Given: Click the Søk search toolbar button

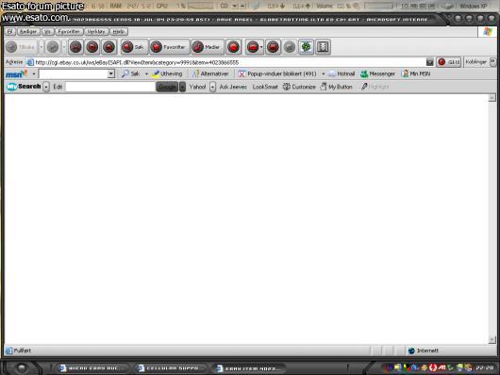Looking at the screenshot, I should (x=134, y=47).
